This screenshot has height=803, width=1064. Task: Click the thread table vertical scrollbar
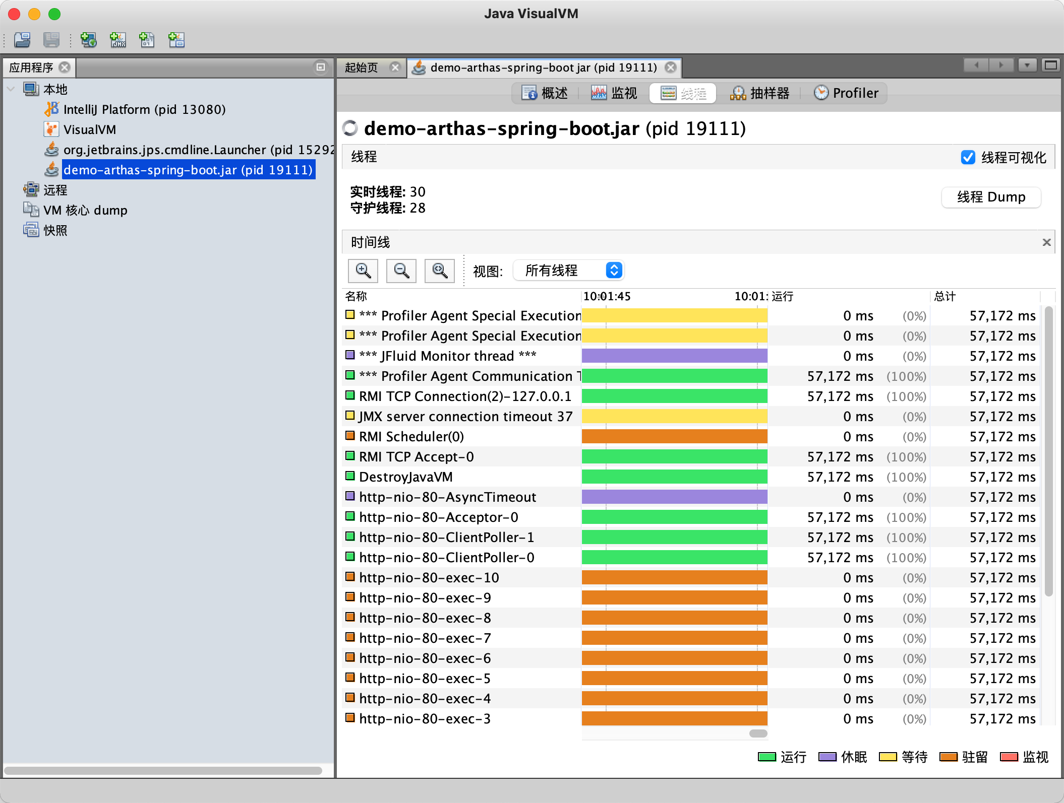(1048, 451)
